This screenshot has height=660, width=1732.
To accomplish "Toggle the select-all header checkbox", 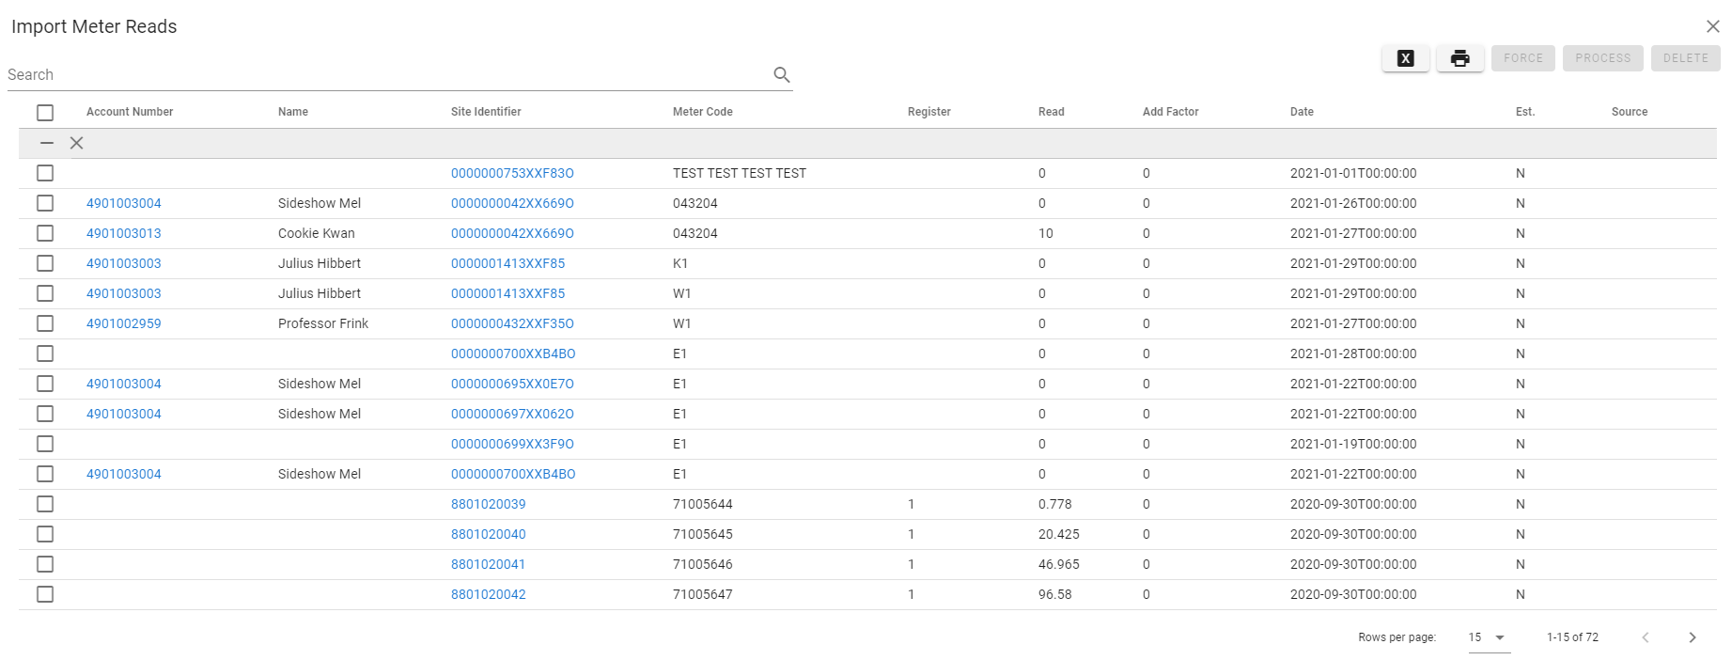I will tap(45, 113).
